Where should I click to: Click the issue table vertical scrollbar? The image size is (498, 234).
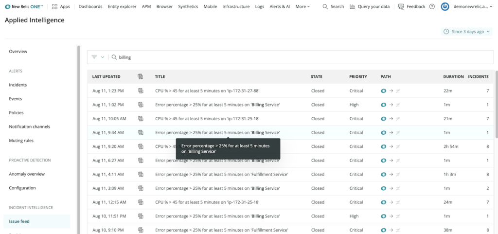point(497,104)
